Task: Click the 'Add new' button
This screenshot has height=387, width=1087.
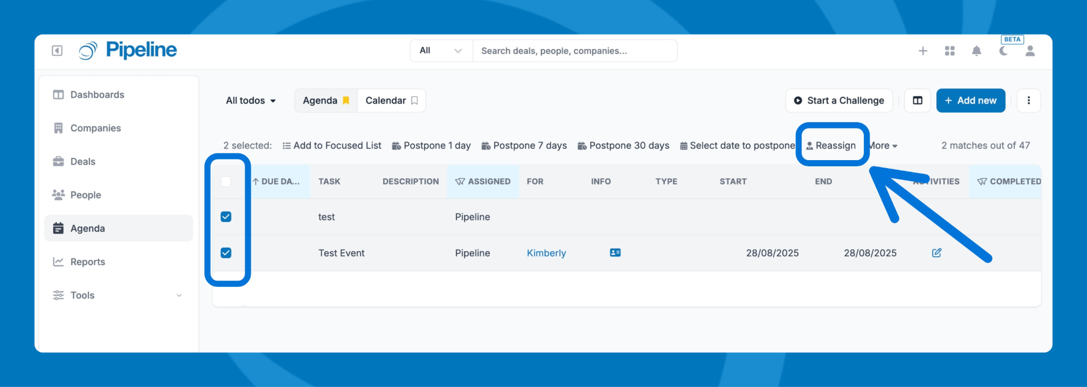Action: point(970,101)
